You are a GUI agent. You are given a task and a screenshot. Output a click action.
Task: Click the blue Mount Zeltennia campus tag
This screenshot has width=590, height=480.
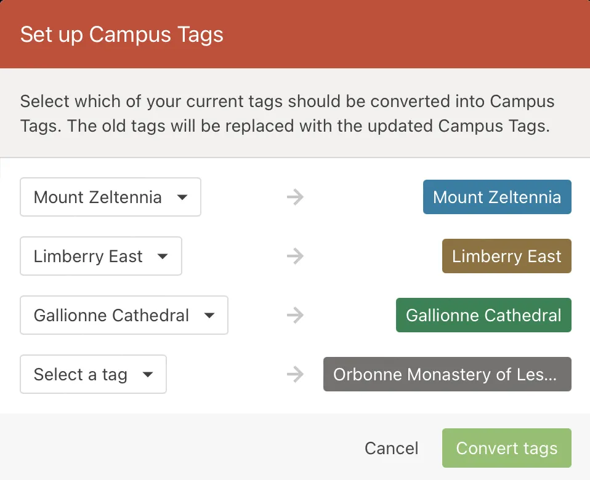497,198
